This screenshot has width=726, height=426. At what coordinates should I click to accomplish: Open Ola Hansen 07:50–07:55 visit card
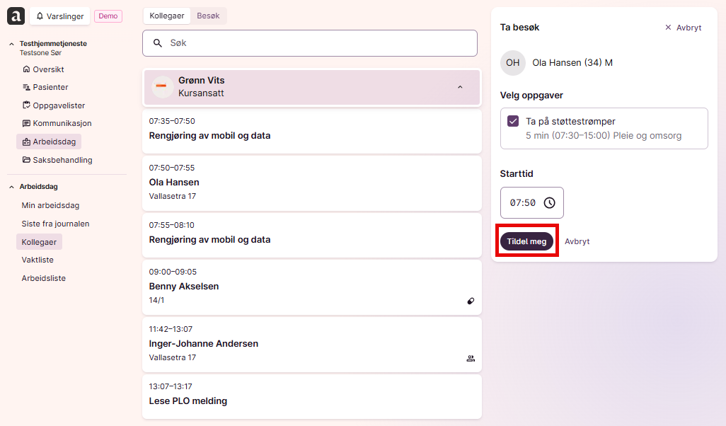pos(311,183)
